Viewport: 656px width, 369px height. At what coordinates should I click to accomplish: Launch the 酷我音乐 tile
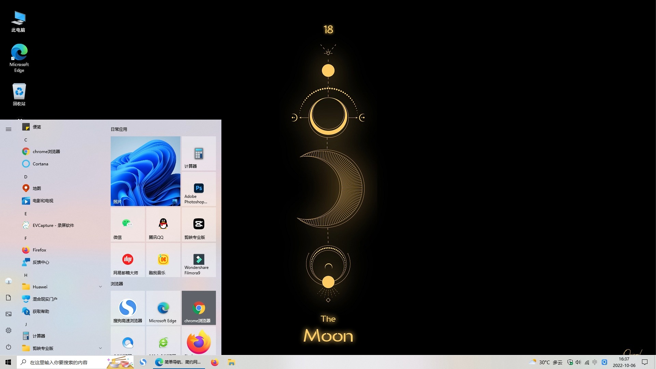click(163, 260)
